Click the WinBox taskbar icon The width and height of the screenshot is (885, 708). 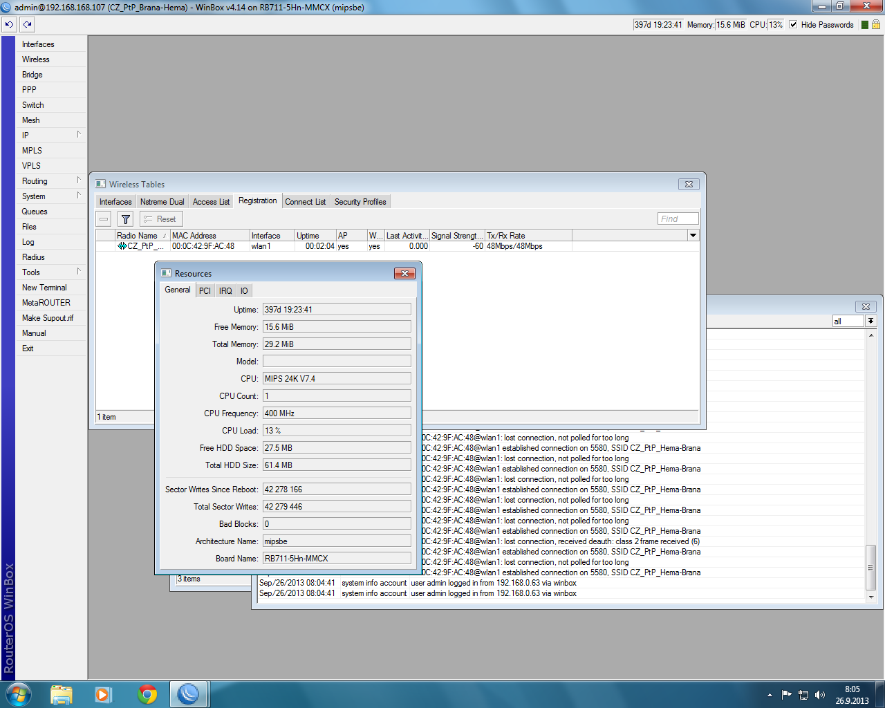click(189, 694)
